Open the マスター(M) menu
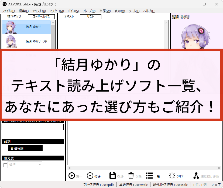Screen dimensions: 223x188 (x=57, y=11)
